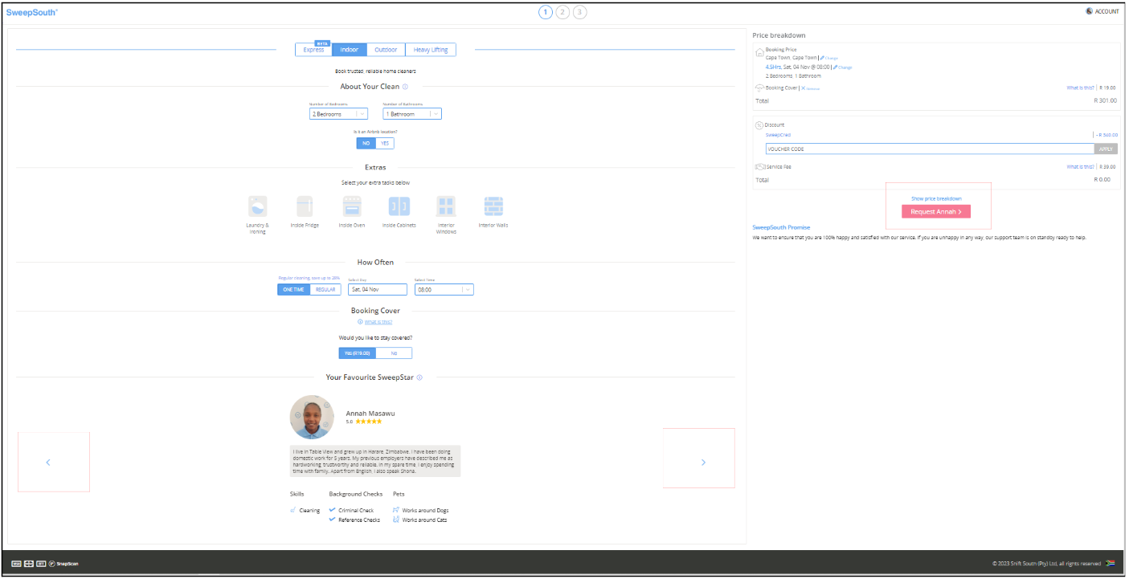The height and width of the screenshot is (579, 1129).
Task: Click info icon beside About Your Clean
Action: pos(405,87)
